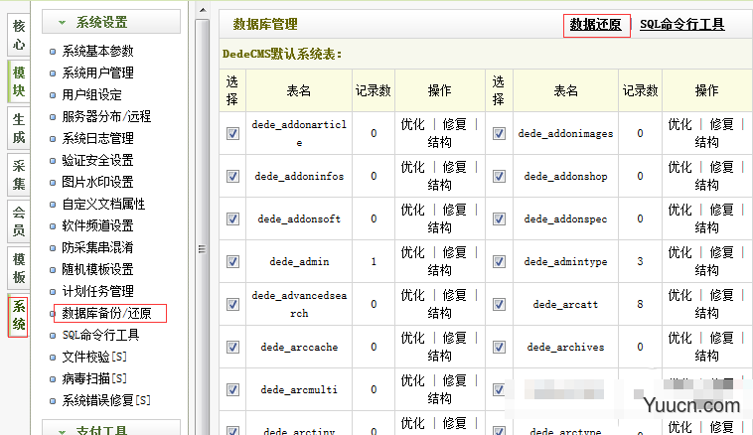Click 结构 for dede_archives
Screen dimensions: 753x435
click(706, 356)
